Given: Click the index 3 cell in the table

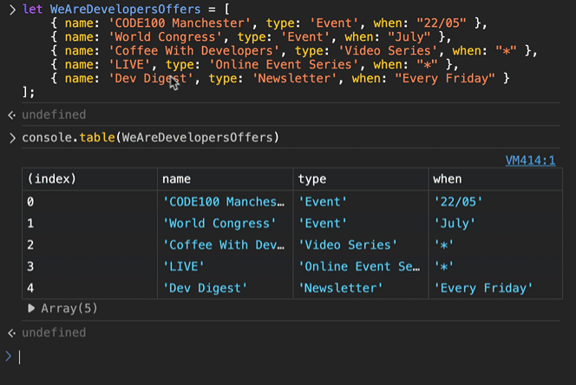Looking at the screenshot, I should pos(89,266).
